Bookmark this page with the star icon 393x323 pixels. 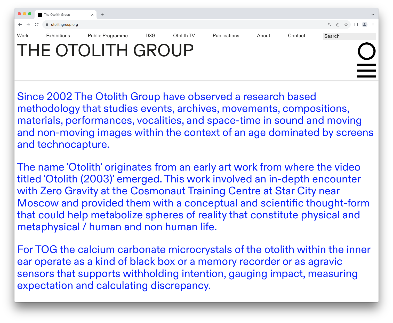click(x=346, y=25)
